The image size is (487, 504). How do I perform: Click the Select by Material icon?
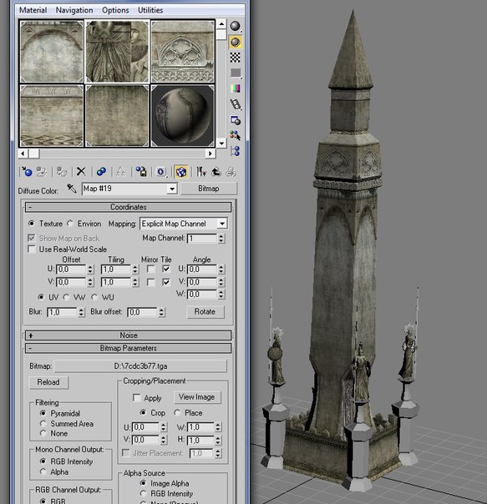(x=236, y=136)
